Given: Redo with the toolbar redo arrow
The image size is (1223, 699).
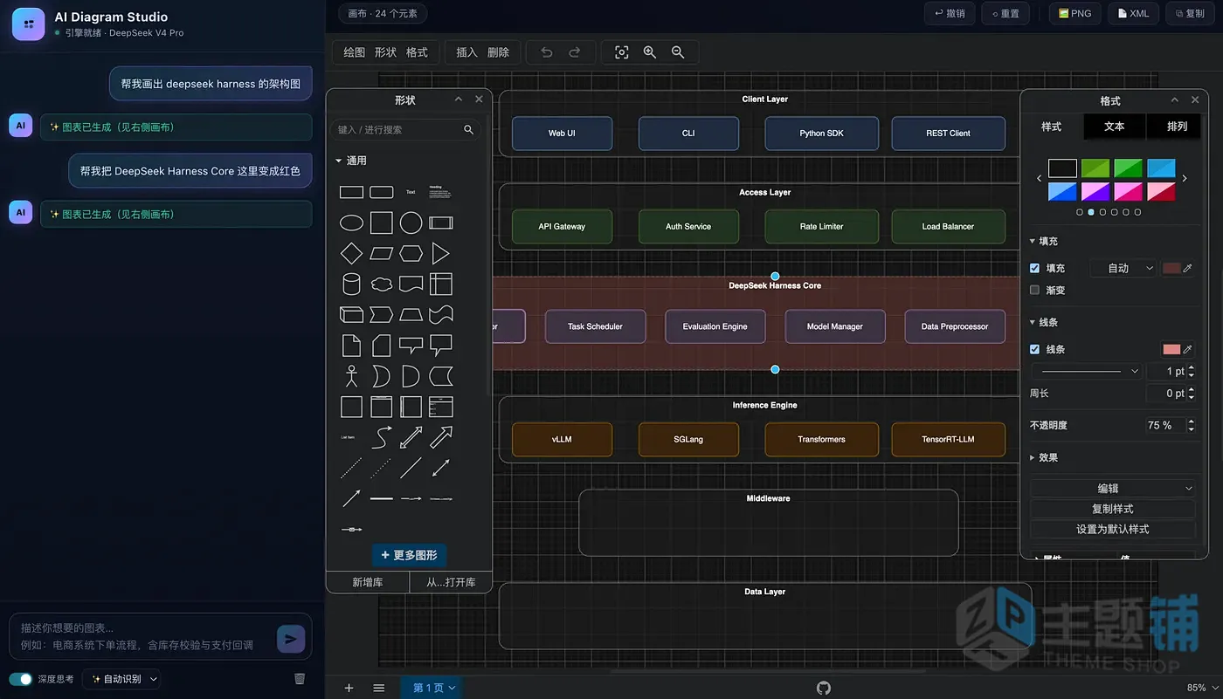Looking at the screenshot, I should coord(575,52).
